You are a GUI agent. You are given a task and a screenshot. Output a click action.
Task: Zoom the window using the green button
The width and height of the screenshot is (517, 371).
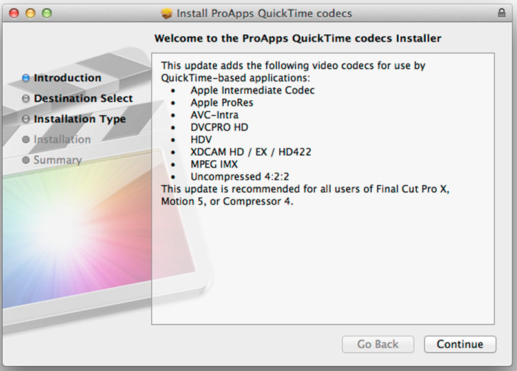[x=46, y=13]
